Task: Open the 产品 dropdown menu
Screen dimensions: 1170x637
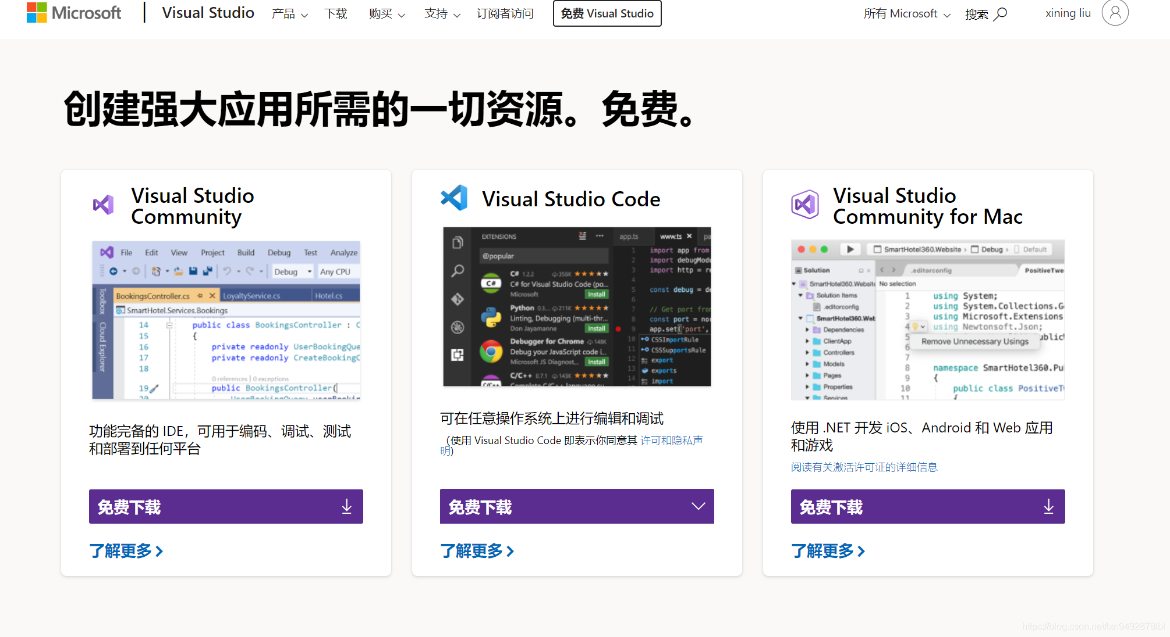Action: (x=289, y=14)
